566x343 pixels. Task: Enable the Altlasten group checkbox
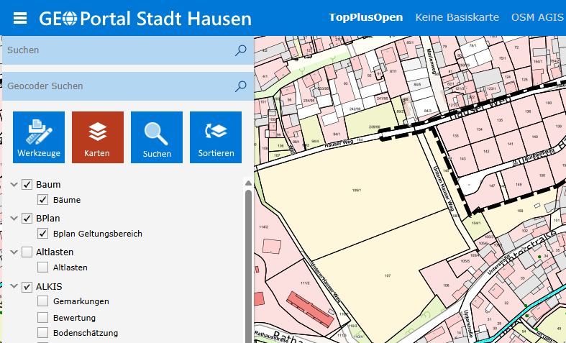coord(27,252)
